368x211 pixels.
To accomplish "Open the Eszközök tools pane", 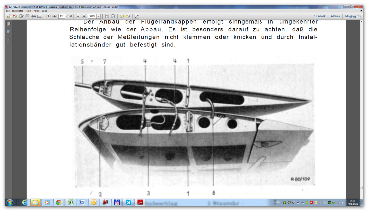I will (319, 16).
